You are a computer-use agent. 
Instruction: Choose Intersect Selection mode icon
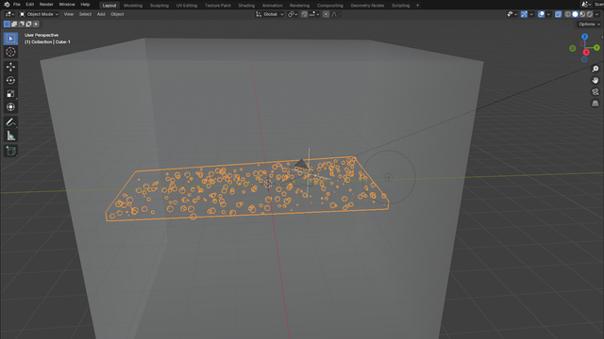click(x=36, y=24)
